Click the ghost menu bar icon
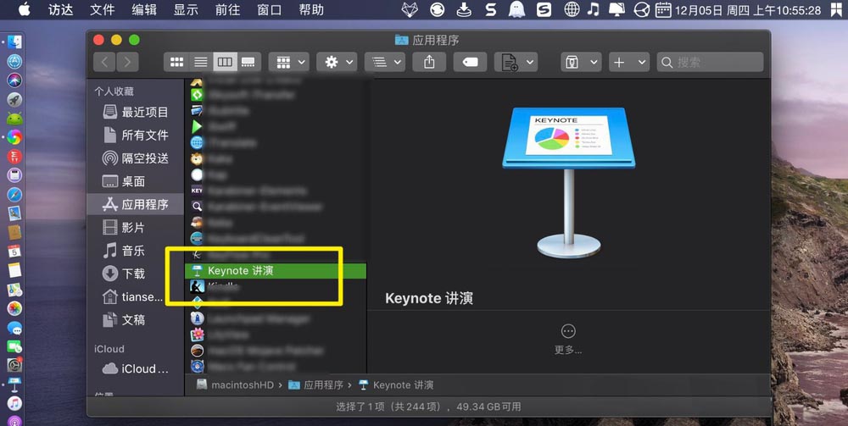 click(516, 9)
